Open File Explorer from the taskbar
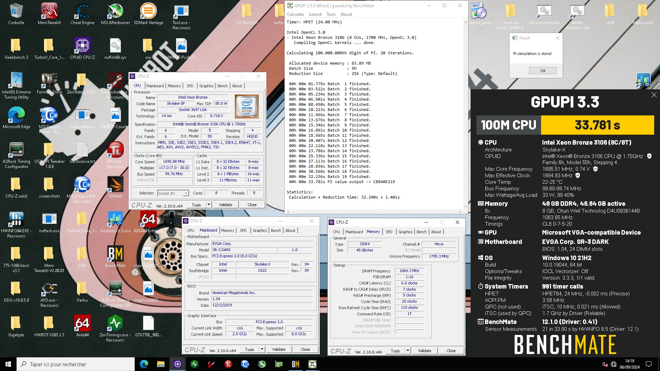The width and height of the screenshot is (660, 371). click(x=161, y=364)
